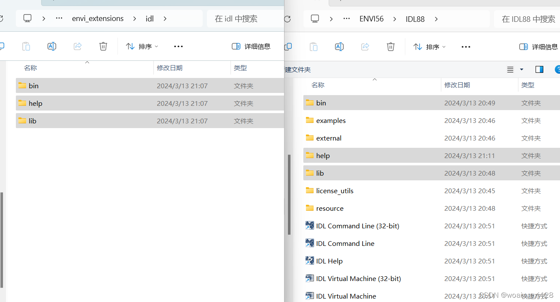Click share icon in IDL88 window toolbar
Viewport: 560px width, 302px height.
click(365, 47)
